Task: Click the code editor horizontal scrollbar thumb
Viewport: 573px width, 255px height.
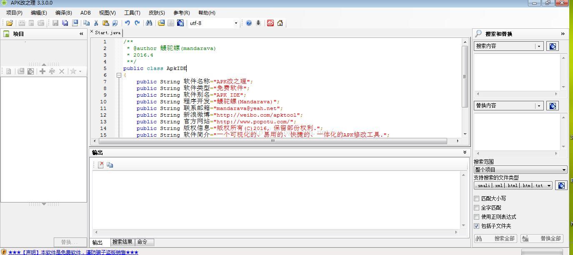Action: click(x=273, y=141)
